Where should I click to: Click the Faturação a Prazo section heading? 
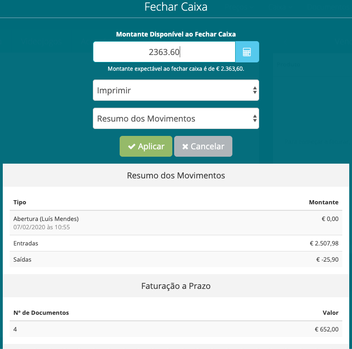pyautogui.click(x=176, y=286)
